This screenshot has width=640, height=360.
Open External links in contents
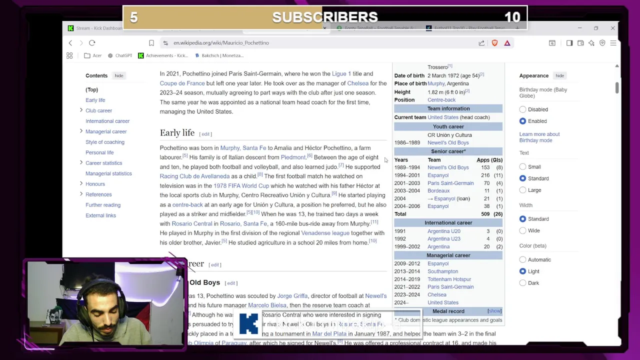click(100, 215)
